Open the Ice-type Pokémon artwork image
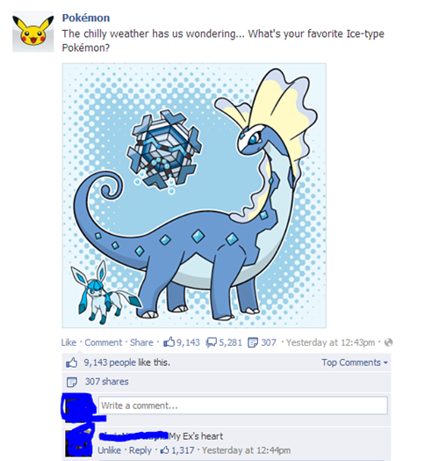 [194, 195]
